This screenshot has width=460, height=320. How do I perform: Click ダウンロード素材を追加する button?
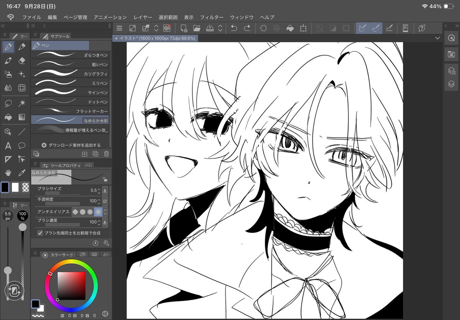tap(71, 145)
